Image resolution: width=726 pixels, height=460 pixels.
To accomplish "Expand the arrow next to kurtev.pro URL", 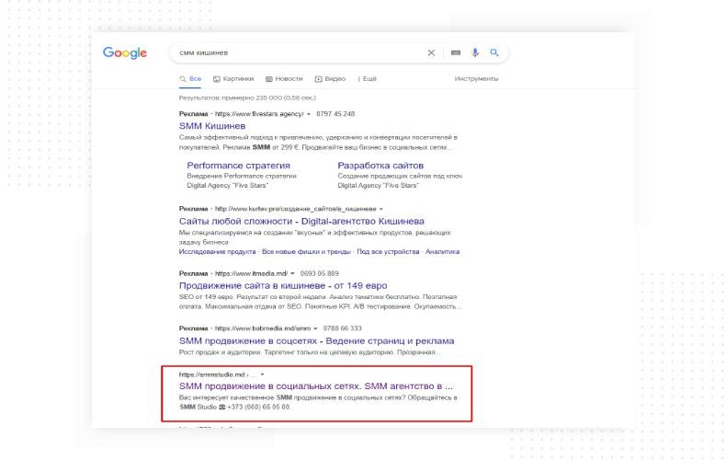I will tap(381, 209).
